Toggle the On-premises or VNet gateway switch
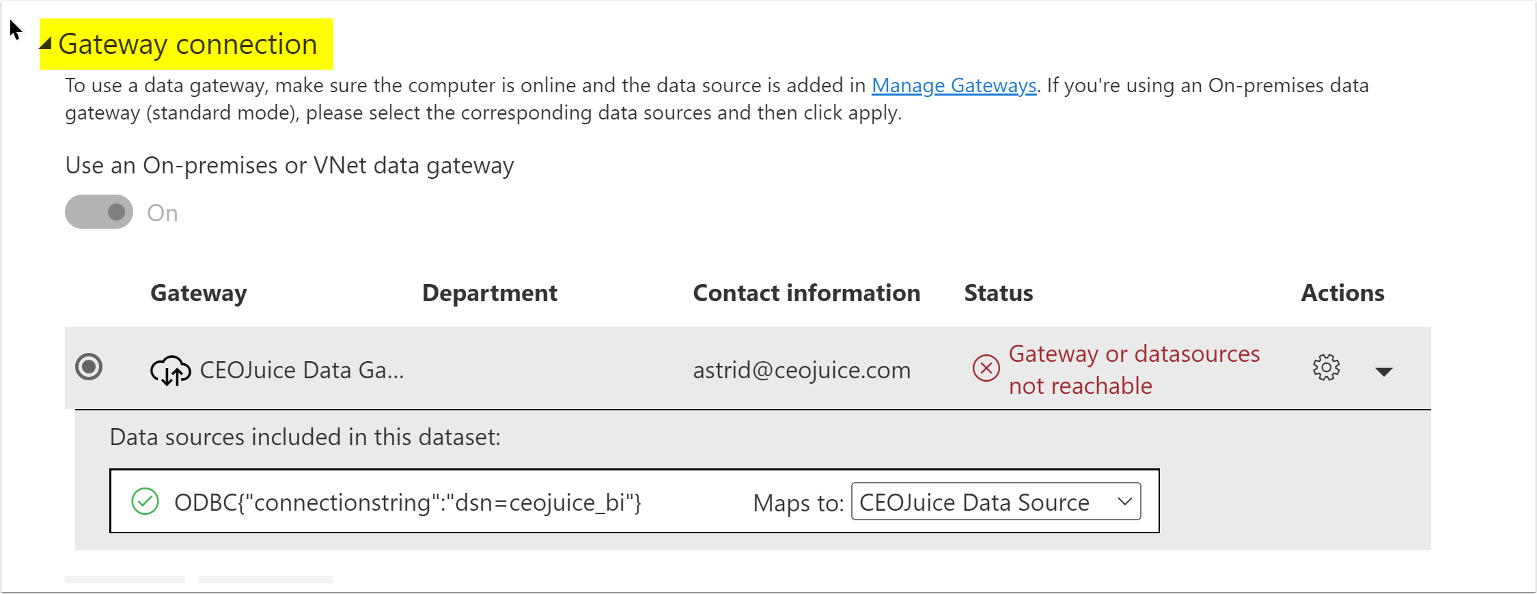Screen dimensions: 1537x594 click(99, 212)
